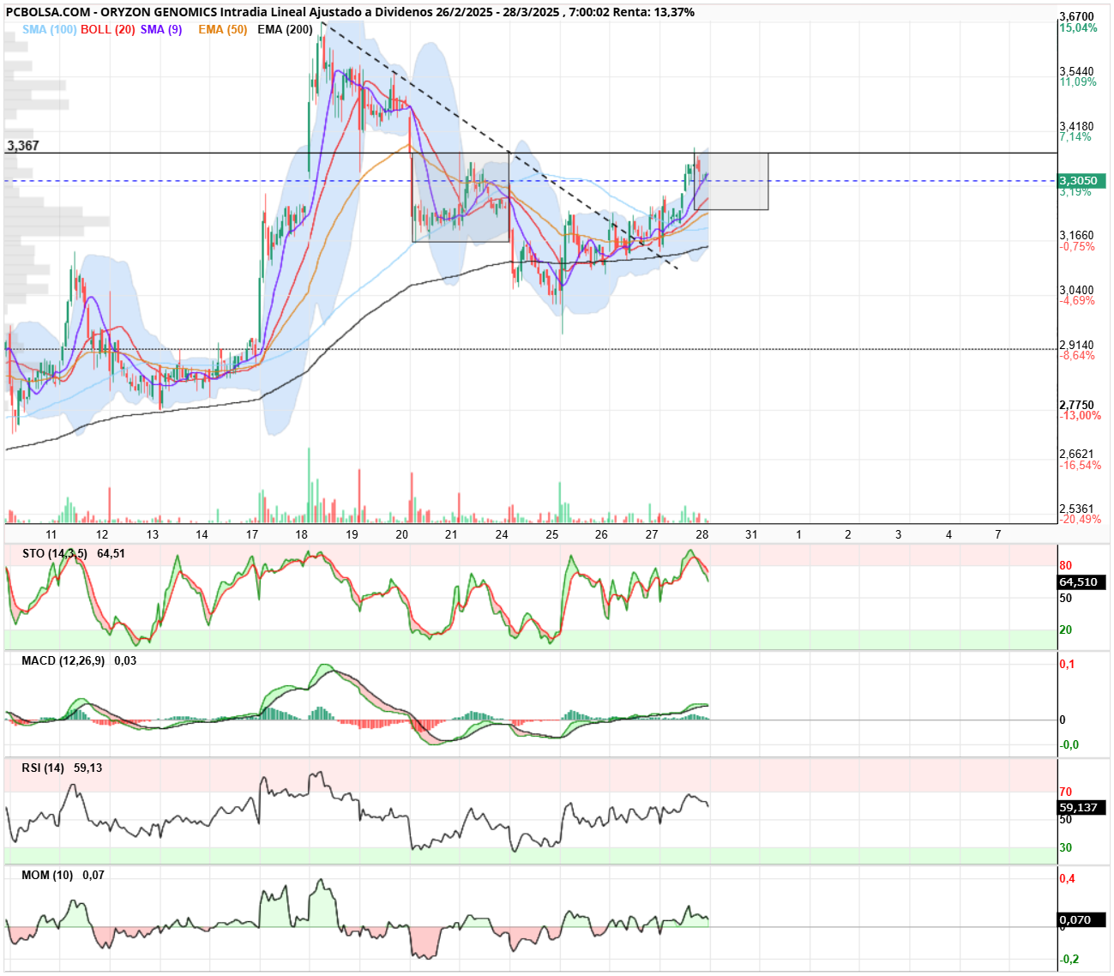Click the -20,49% percentage label
The height and width of the screenshot is (976, 1114).
point(1081,520)
